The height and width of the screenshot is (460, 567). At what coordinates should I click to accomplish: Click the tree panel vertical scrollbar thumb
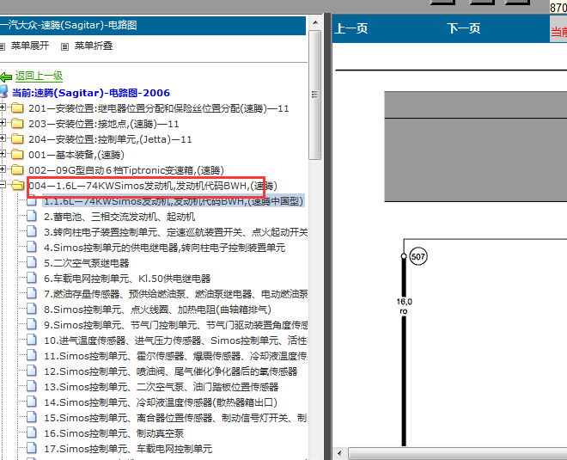tap(315, 95)
